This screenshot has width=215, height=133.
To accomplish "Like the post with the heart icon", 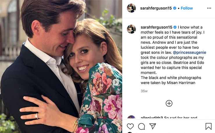I will pyautogui.click(x=130, y=126).
